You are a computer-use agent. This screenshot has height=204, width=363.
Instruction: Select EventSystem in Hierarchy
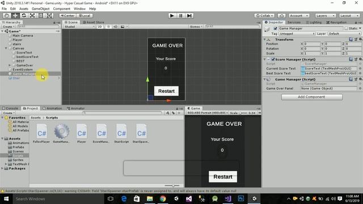point(23,69)
